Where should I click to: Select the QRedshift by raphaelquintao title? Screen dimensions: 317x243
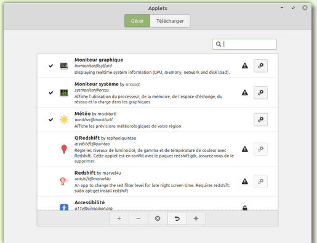pyautogui.click(x=105, y=138)
